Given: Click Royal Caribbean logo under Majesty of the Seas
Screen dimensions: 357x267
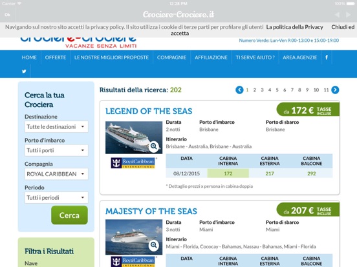Looking at the screenshot, I should [133, 262].
